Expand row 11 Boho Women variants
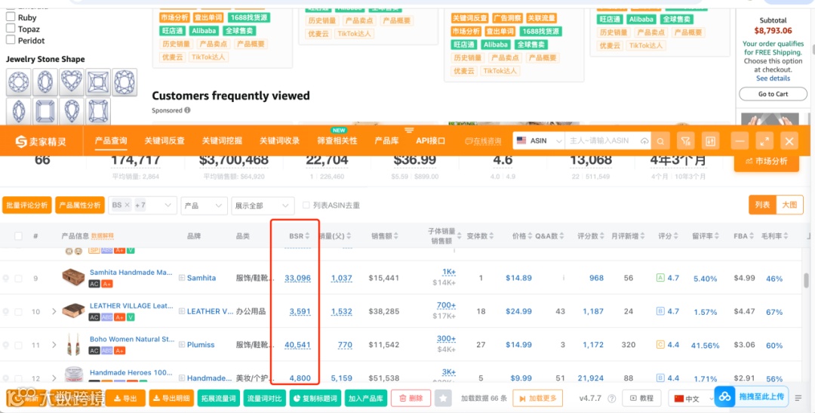 click(54, 345)
